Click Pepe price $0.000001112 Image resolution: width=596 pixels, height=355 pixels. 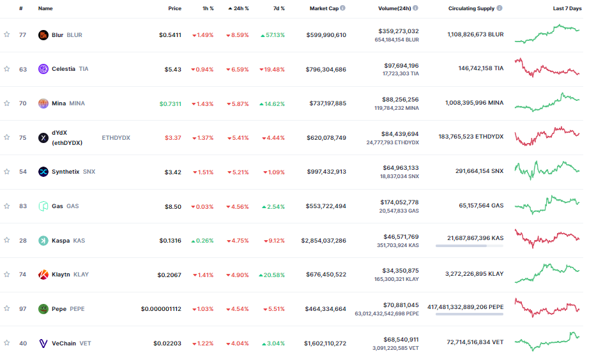click(x=161, y=309)
